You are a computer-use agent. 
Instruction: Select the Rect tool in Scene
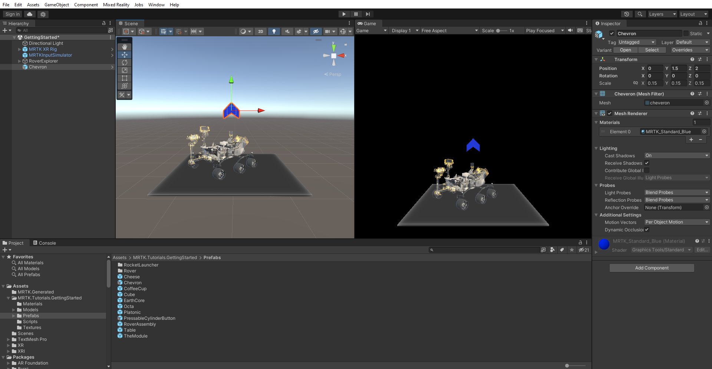[125, 78]
